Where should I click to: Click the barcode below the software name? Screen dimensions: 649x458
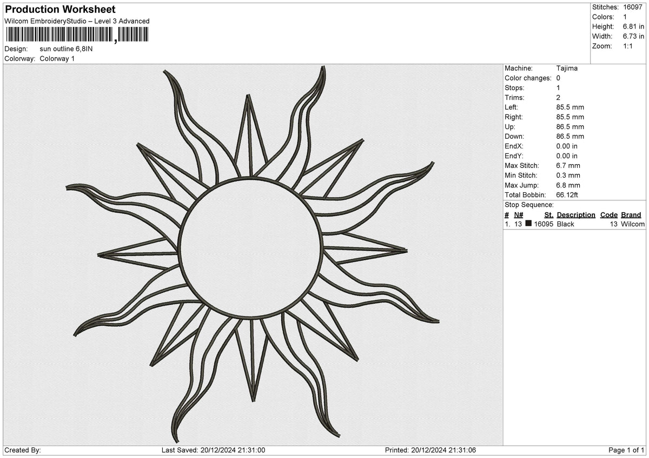coord(76,35)
